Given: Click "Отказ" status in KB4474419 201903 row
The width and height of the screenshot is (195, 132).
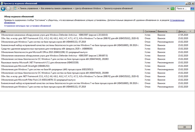Looking at the screenshot, I should point(148,59).
